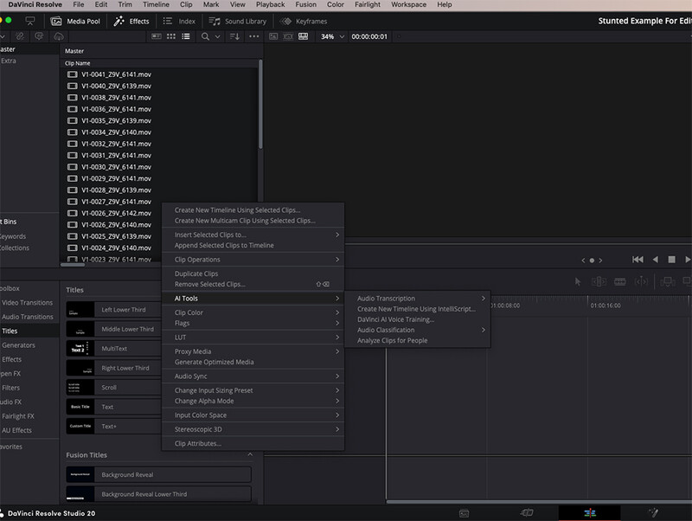Open the Workspace menu in menu bar
692x521 pixels.
tap(408, 4)
